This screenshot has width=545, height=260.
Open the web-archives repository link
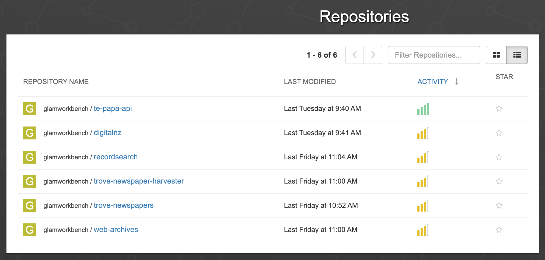point(116,230)
